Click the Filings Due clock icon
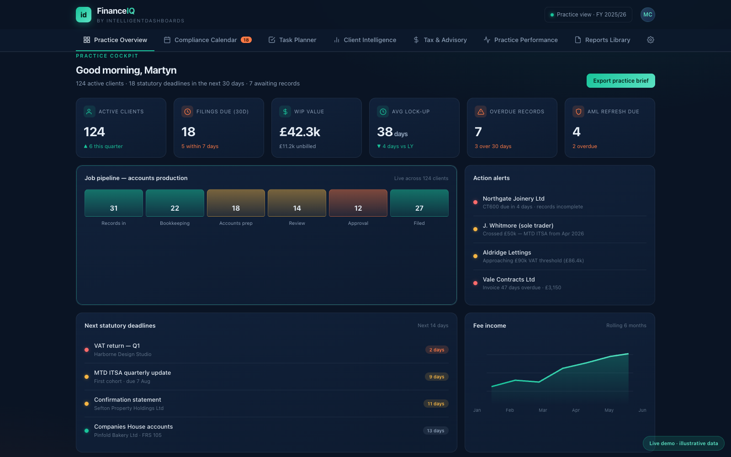The image size is (731, 457). click(187, 112)
